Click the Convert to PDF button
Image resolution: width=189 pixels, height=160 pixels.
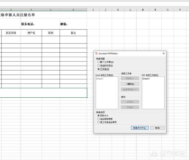(x=140, y=128)
